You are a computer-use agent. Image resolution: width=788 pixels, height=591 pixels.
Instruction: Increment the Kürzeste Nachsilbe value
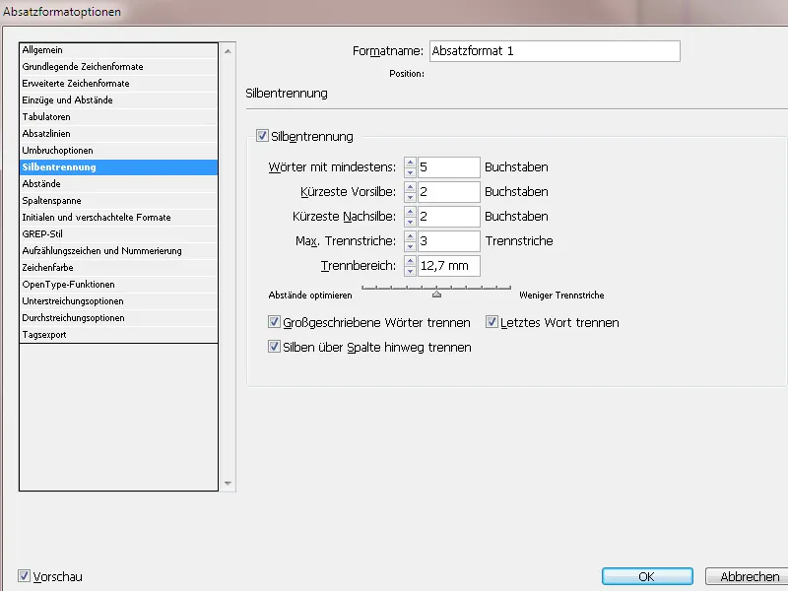[x=410, y=213]
